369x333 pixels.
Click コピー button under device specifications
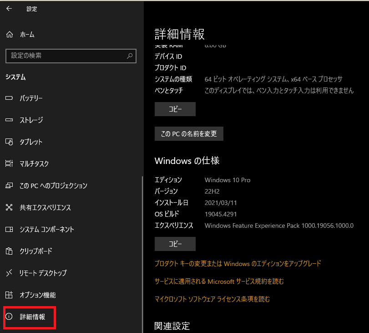pos(175,109)
